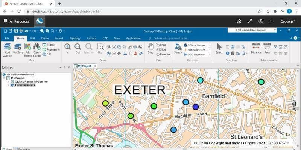301x150 pixels.
Task: Select the Slide pan option
Action: tap(161, 49)
